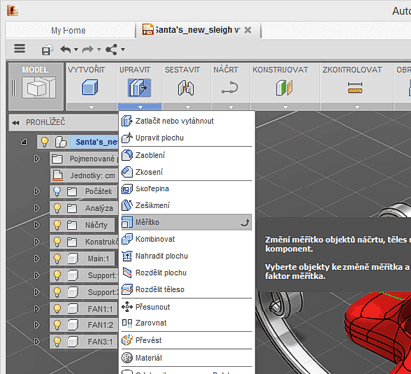
Task: Redo the last action
Action: pyautogui.click(x=87, y=50)
